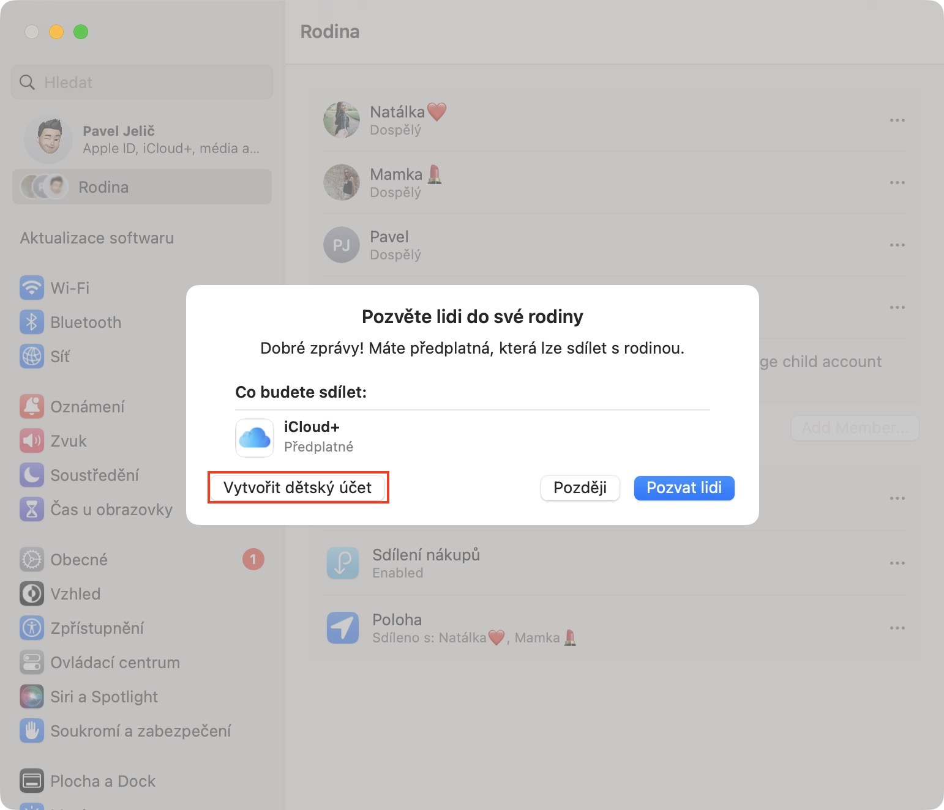Click Soukromí a zabezpečení hand icon
Viewport: 944px width, 810px height.
click(x=32, y=730)
